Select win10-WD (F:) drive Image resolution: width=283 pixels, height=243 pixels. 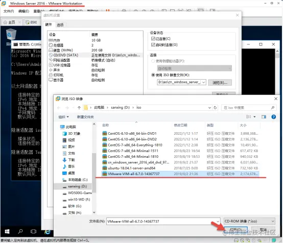[76, 199]
